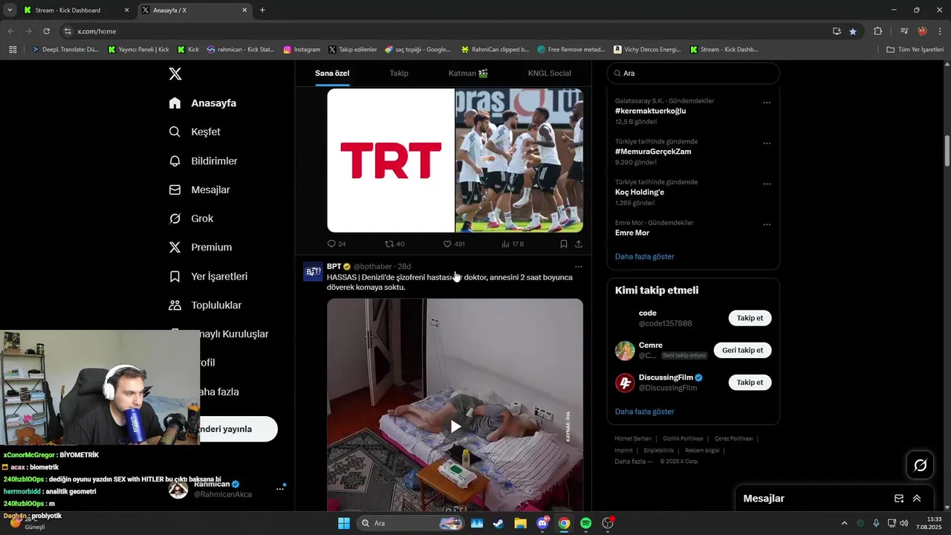Open Yer İşaretleri bookmarks
The height and width of the screenshot is (535, 951).
coord(208,276)
